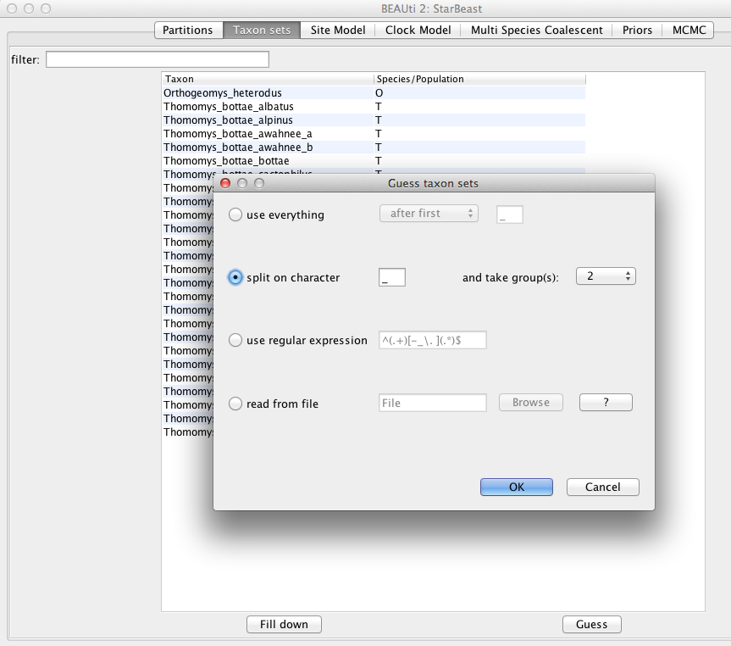Choose the 'use regular expression' option
Screen dimensions: 731x646
235,340
